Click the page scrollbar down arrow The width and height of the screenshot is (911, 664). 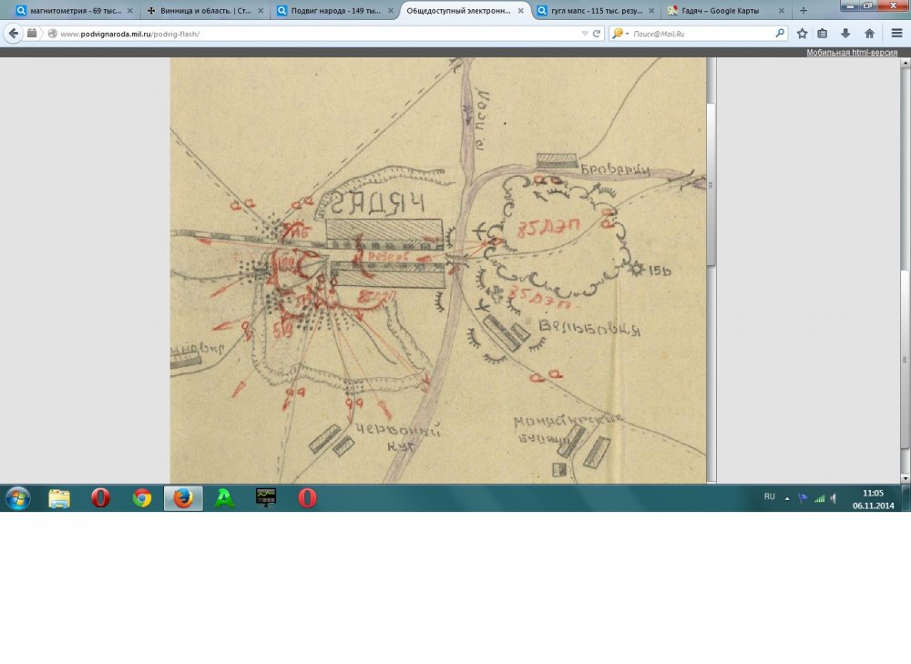(x=906, y=478)
